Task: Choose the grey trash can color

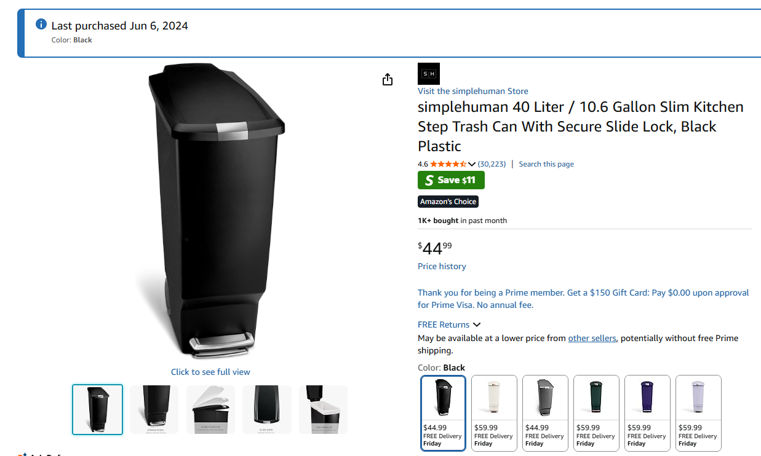Action: pyautogui.click(x=545, y=413)
